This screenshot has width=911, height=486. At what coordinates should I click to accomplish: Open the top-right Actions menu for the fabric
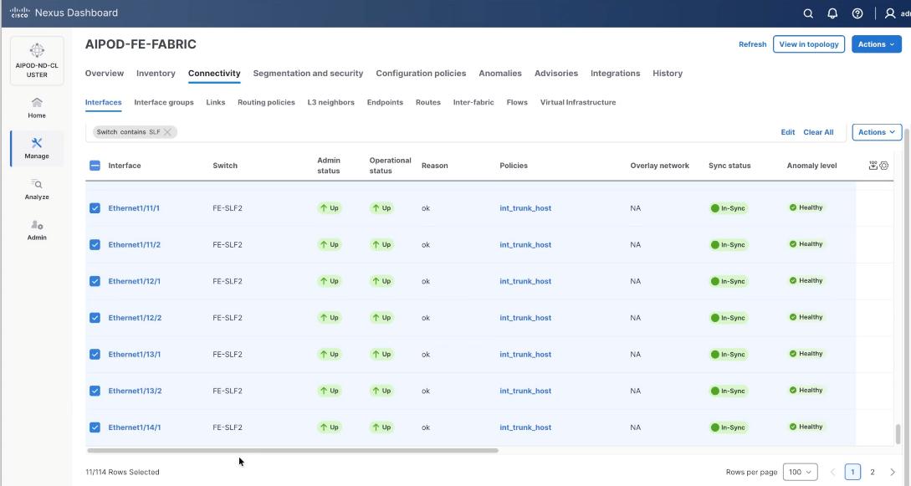[875, 43]
